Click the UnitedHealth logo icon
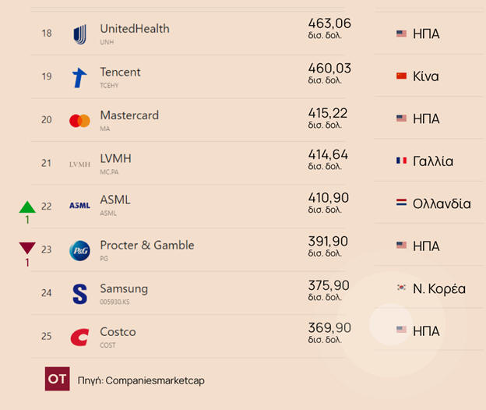 pyautogui.click(x=79, y=34)
